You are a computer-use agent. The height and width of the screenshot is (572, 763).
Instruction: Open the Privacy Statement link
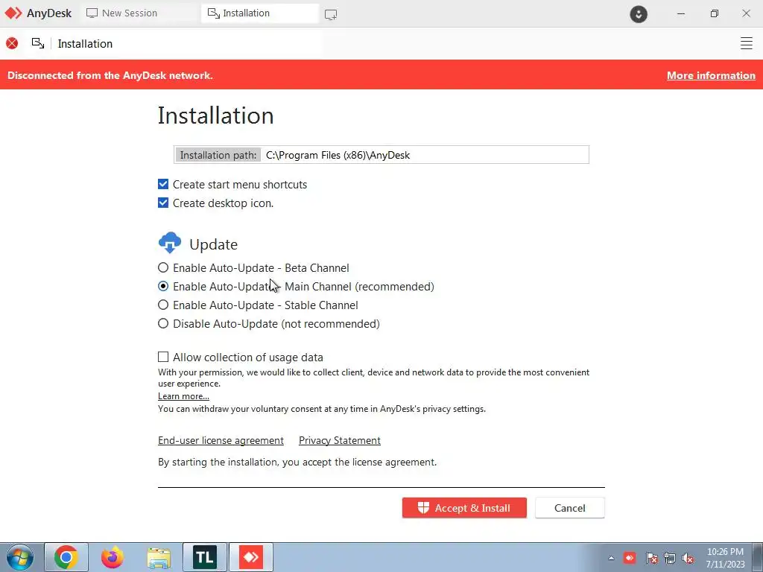click(340, 440)
